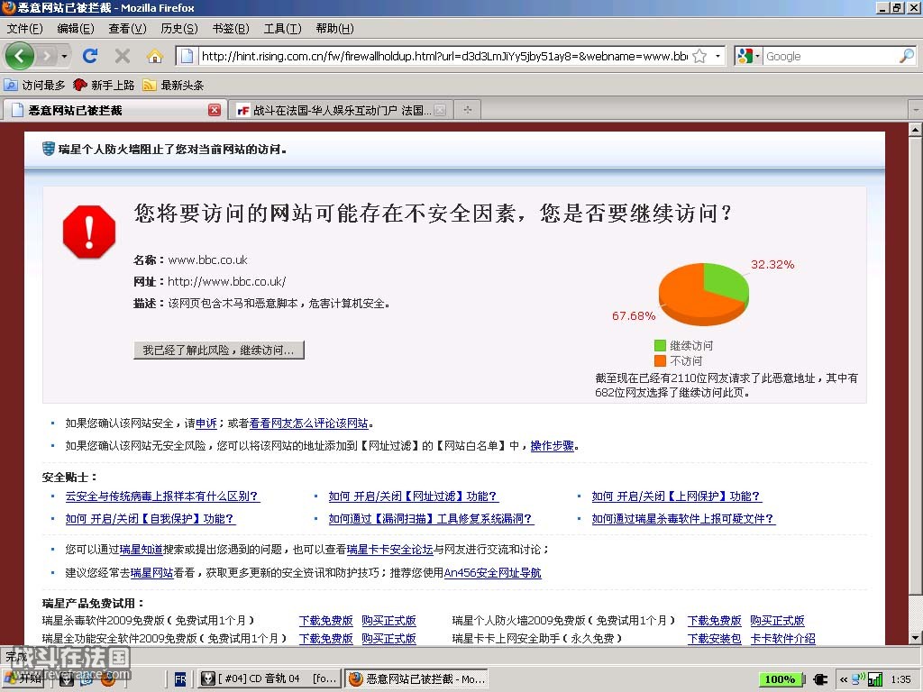Click the 申诉 link
The height and width of the screenshot is (692, 923).
coord(206,423)
